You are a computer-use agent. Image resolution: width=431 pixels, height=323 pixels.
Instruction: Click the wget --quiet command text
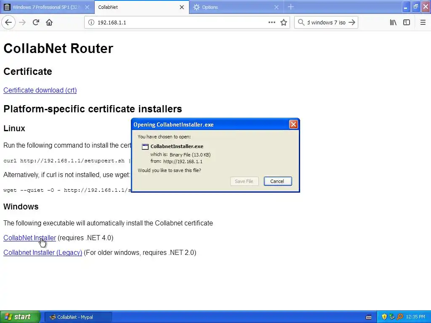(x=67, y=190)
